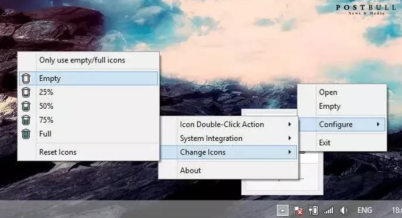
Task: Choose Exit from the tray menu
Action: 325,143
